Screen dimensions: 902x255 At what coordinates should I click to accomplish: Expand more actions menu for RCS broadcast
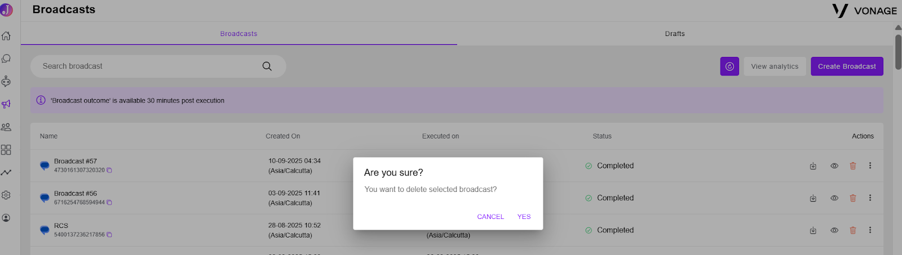pyautogui.click(x=870, y=230)
